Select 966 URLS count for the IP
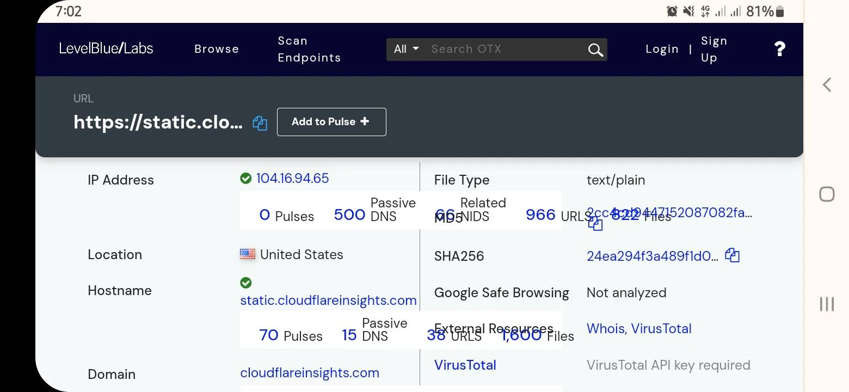The image size is (849, 392). click(x=559, y=216)
